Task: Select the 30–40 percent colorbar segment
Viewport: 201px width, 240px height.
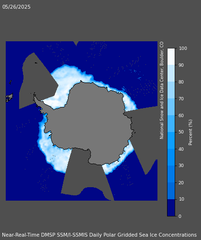Action: coord(171,157)
